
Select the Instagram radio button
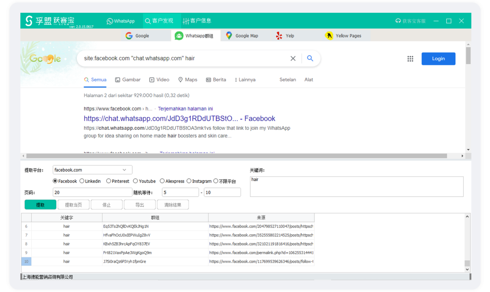pyautogui.click(x=189, y=181)
